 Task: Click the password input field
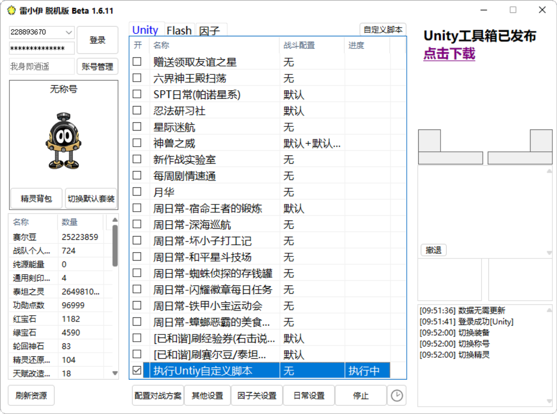click(x=42, y=48)
